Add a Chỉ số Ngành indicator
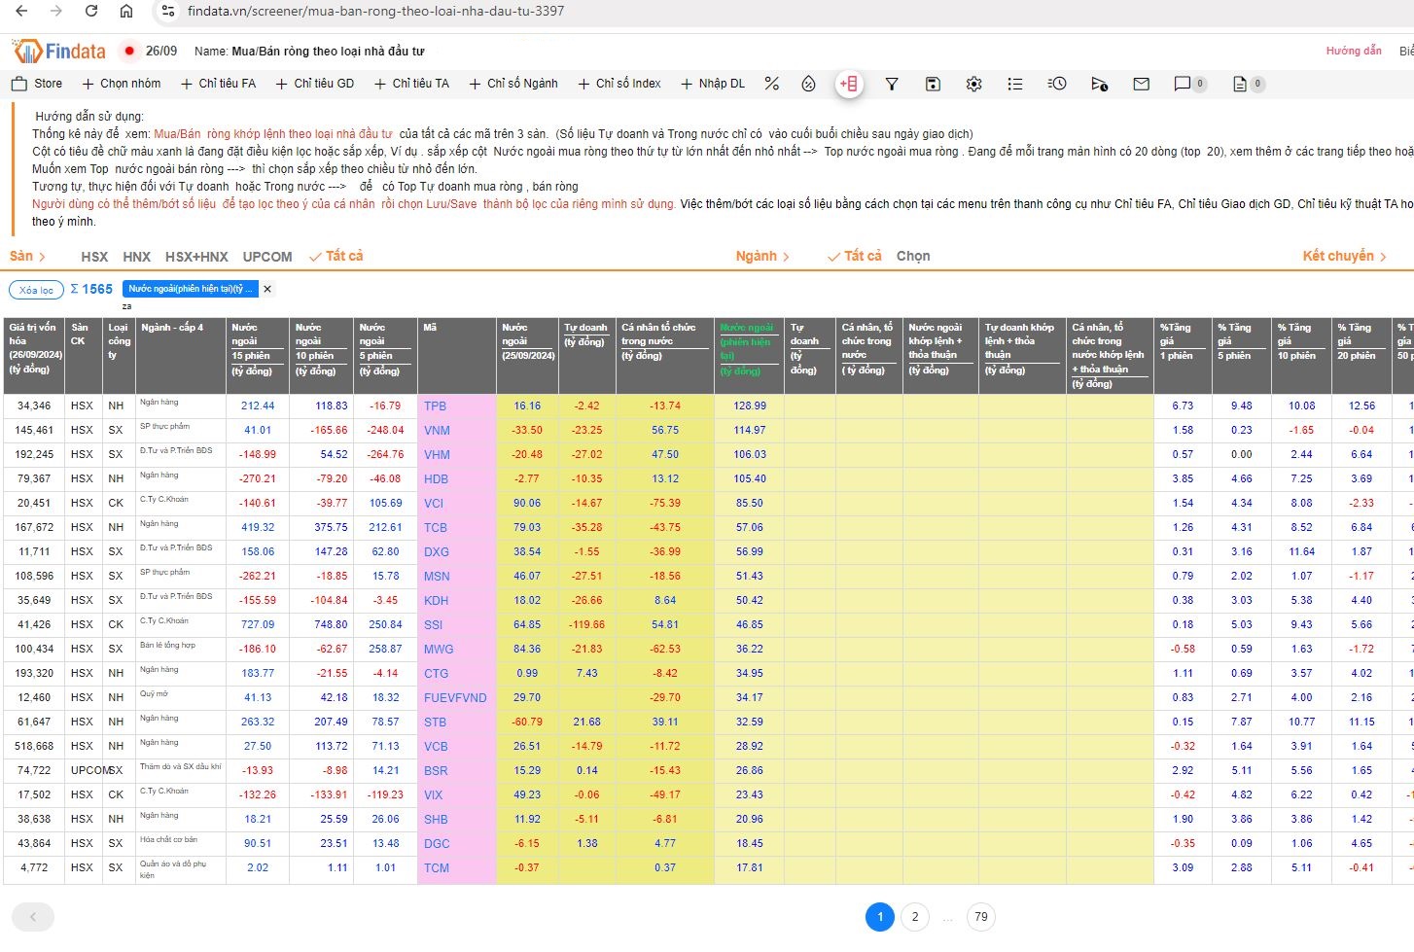The width and height of the screenshot is (1414, 952). [x=513, y=84]
